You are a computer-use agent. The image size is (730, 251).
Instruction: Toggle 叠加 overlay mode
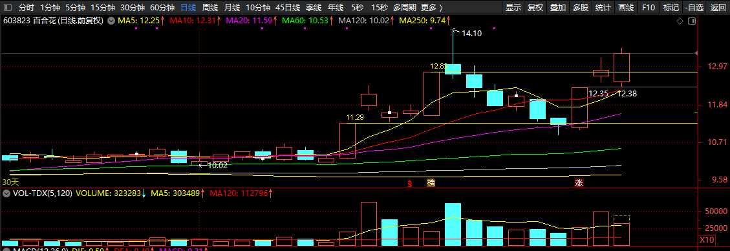(558, 8)
